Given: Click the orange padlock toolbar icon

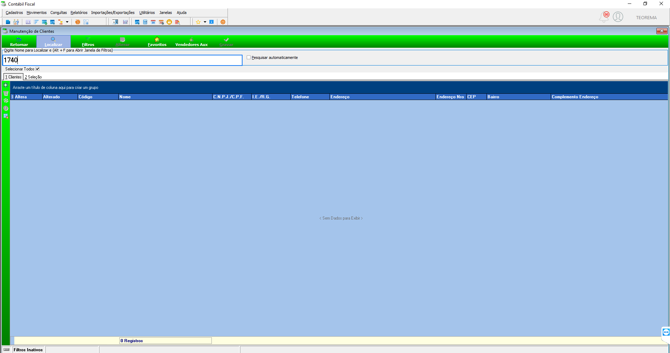Looking at the screenshot, I should [169, 22].
